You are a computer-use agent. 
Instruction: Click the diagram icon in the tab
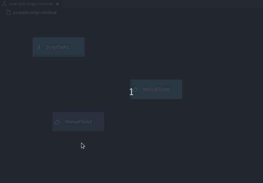pos(4,4)
